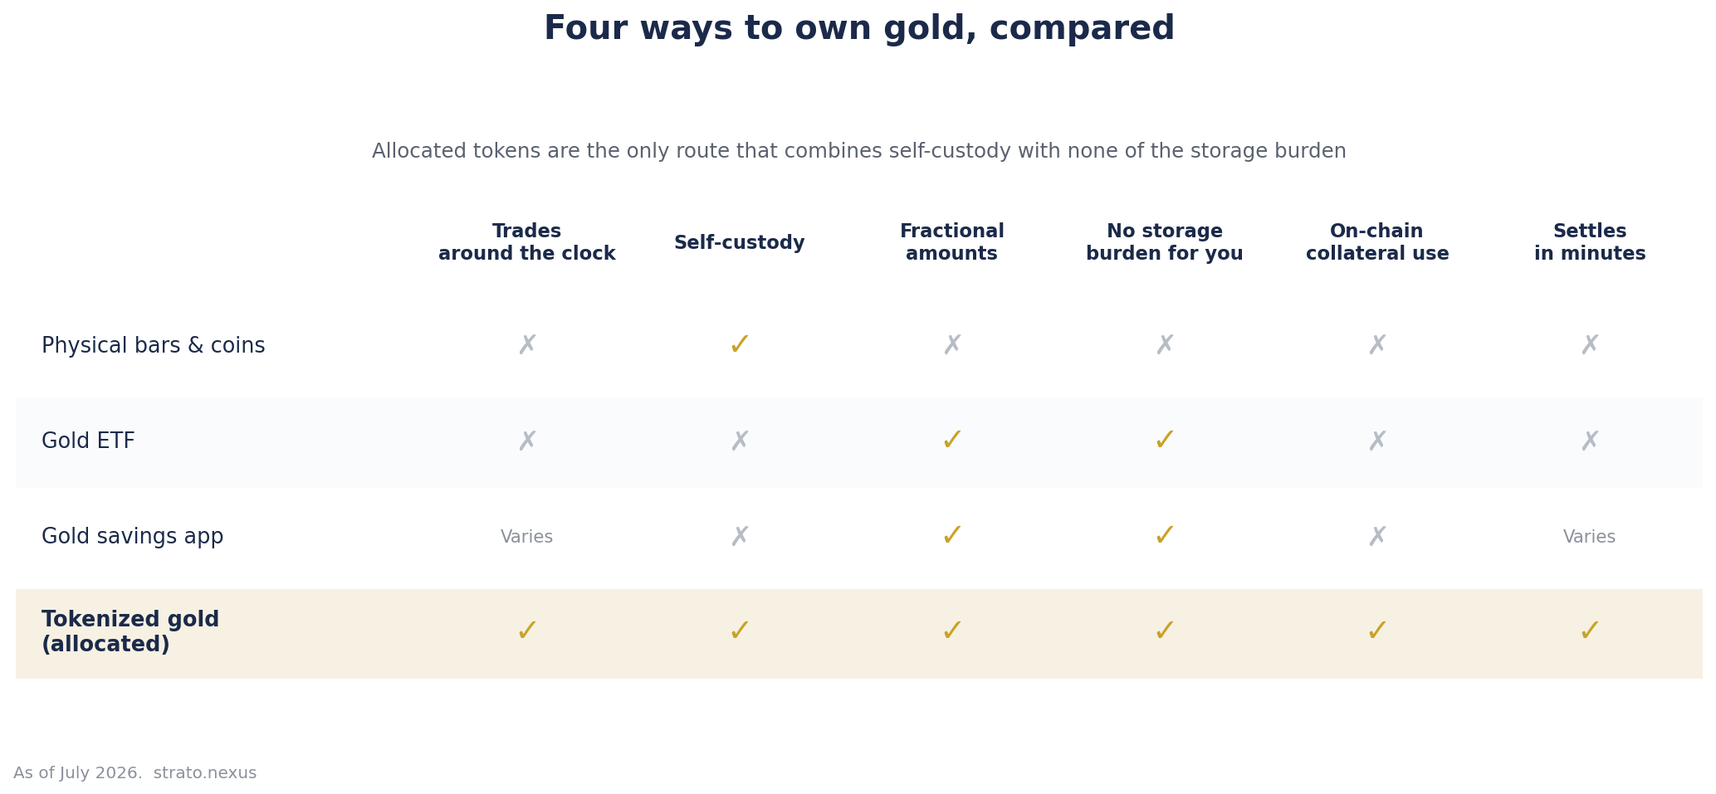Click the No storage burden checkmark for Gold ETF
This screenshot has height=794, width=1716.
pyautogui.click(x=1164, y=441)
